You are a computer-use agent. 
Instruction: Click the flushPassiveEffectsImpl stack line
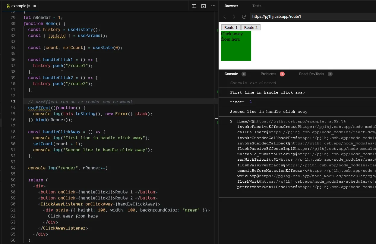(x=306, y=149)
